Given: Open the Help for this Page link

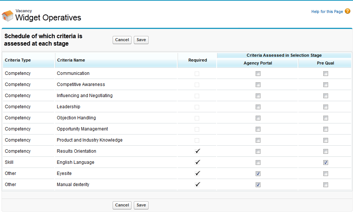Looking at the screenshot, I should point(327,11).
